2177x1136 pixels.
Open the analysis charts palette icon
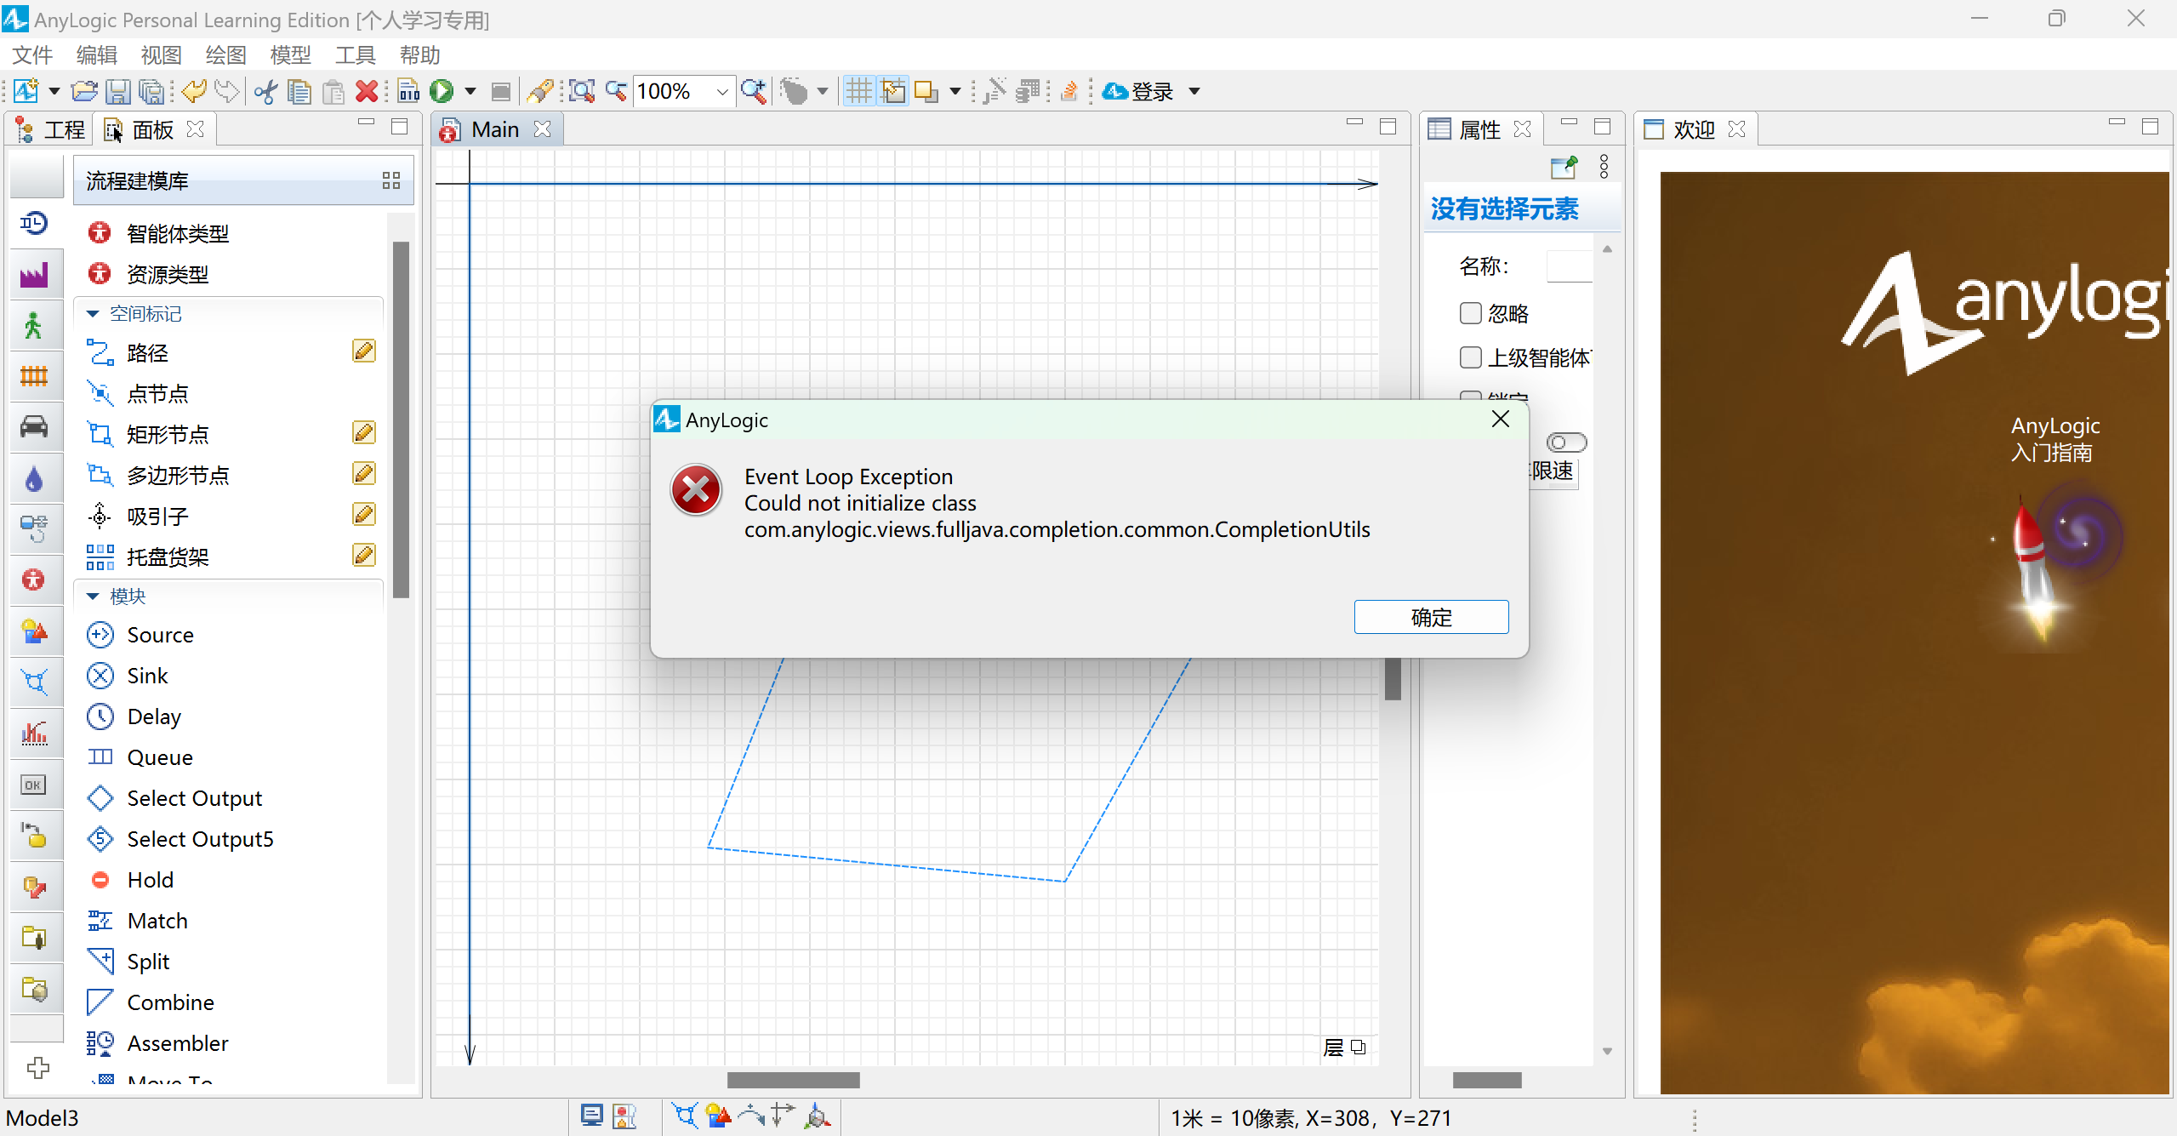[34, 733]
